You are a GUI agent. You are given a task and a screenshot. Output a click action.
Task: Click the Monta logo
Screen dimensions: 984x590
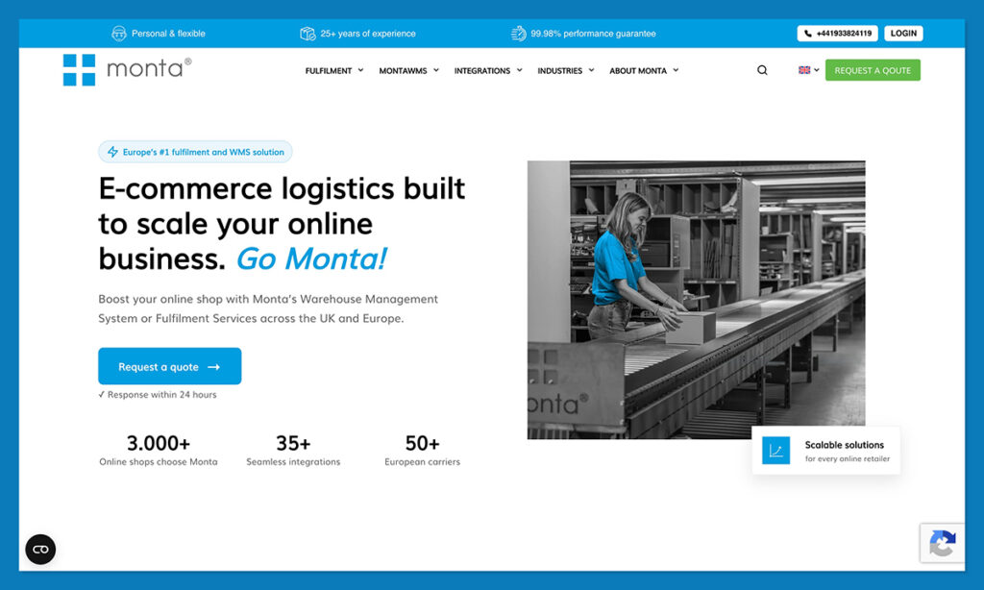[x=128, y=70]
